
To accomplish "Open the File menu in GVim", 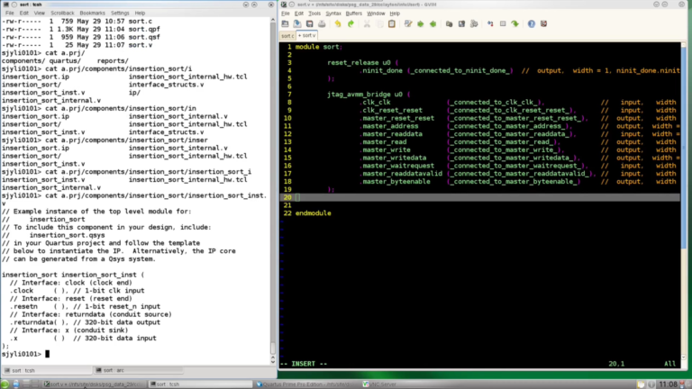I will 286,14.
